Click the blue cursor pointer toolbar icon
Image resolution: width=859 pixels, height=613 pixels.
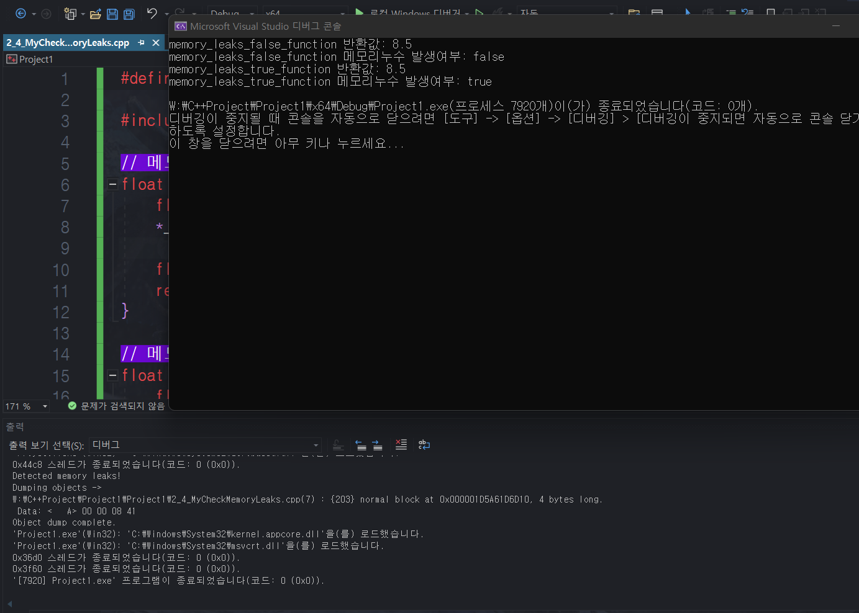click(x=688, y=13)
